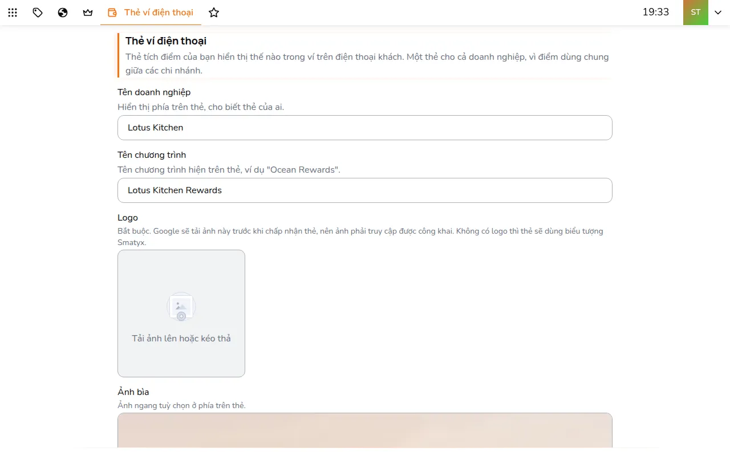
Task: Click the 'Ocean Rewards' example hint text
Action: pyautogui.click(x=229, y=170)
